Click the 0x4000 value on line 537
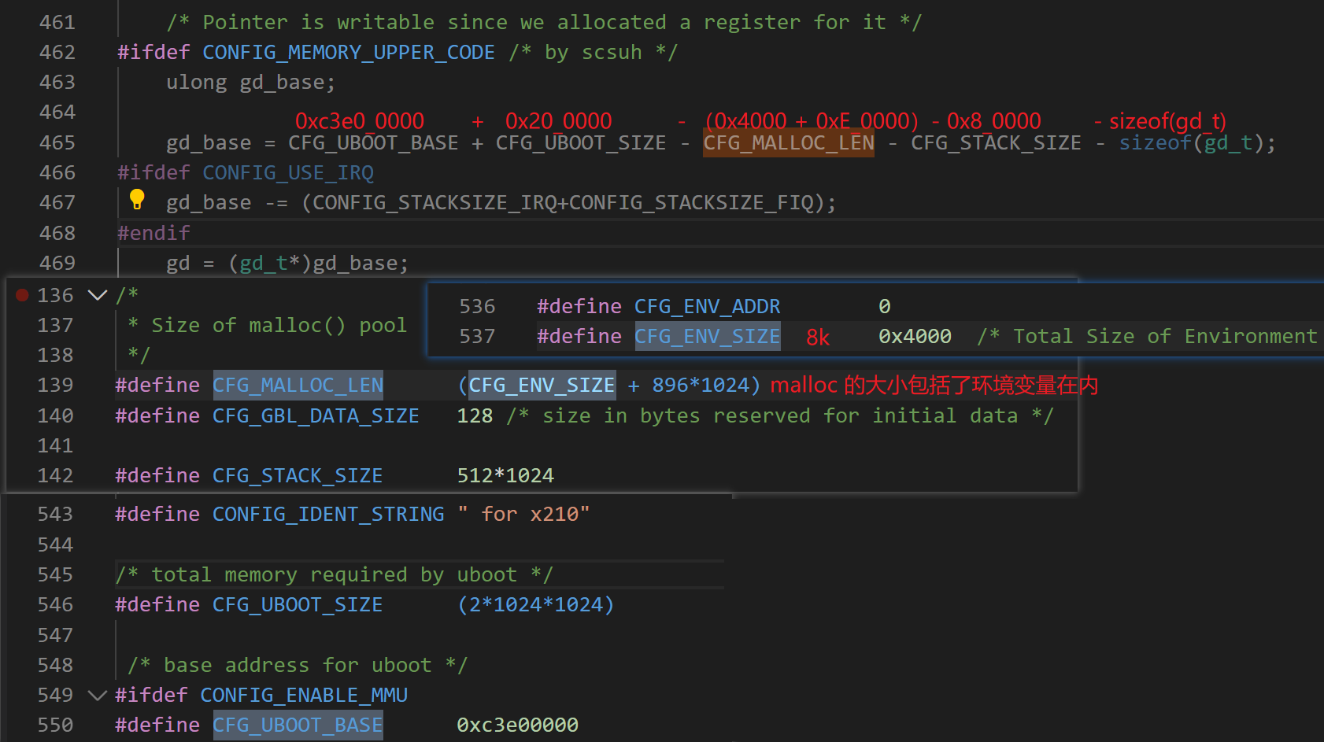 915,336
